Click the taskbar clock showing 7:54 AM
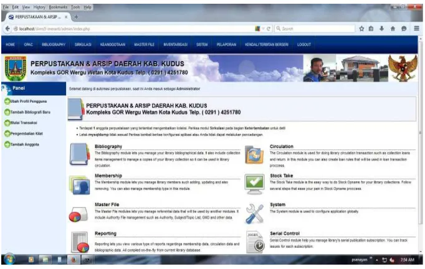The width and height of the screenshot is (425, 269). [x=407, y=260]
